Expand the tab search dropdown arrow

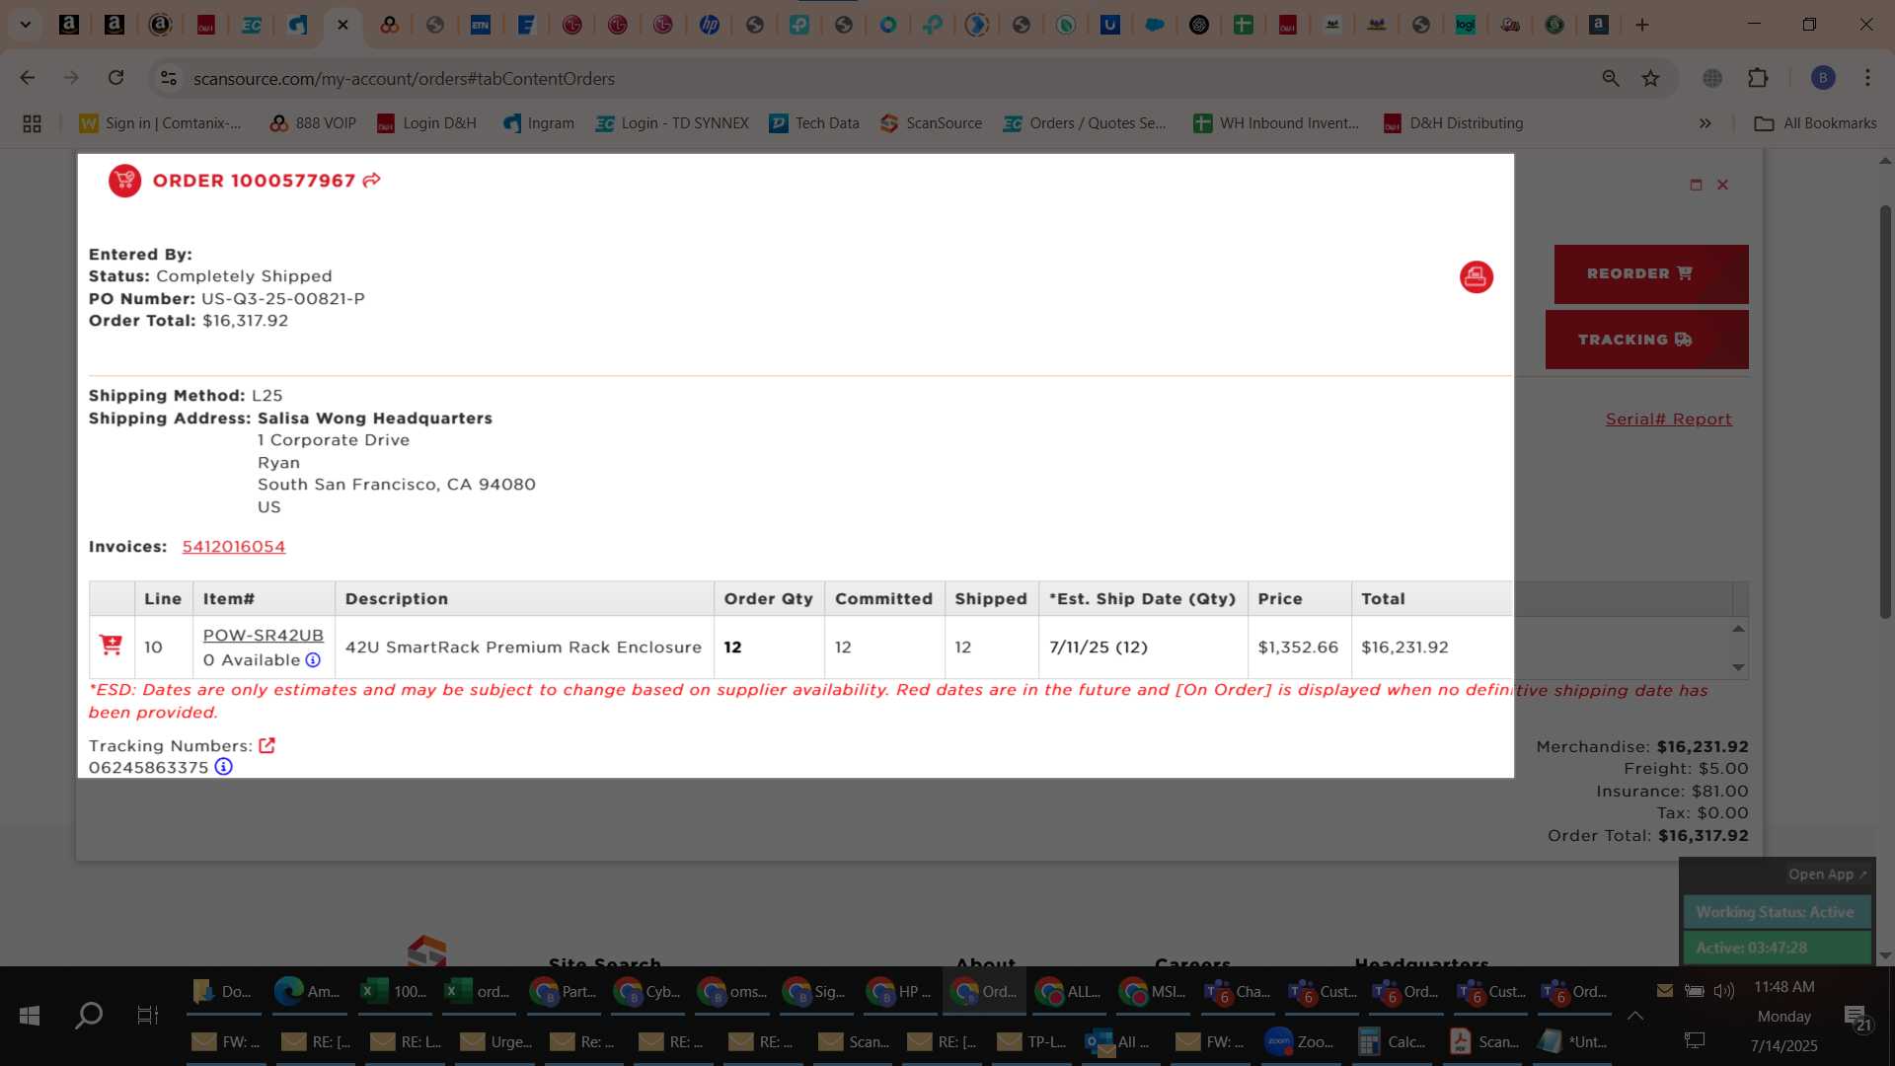click(26, 25)
